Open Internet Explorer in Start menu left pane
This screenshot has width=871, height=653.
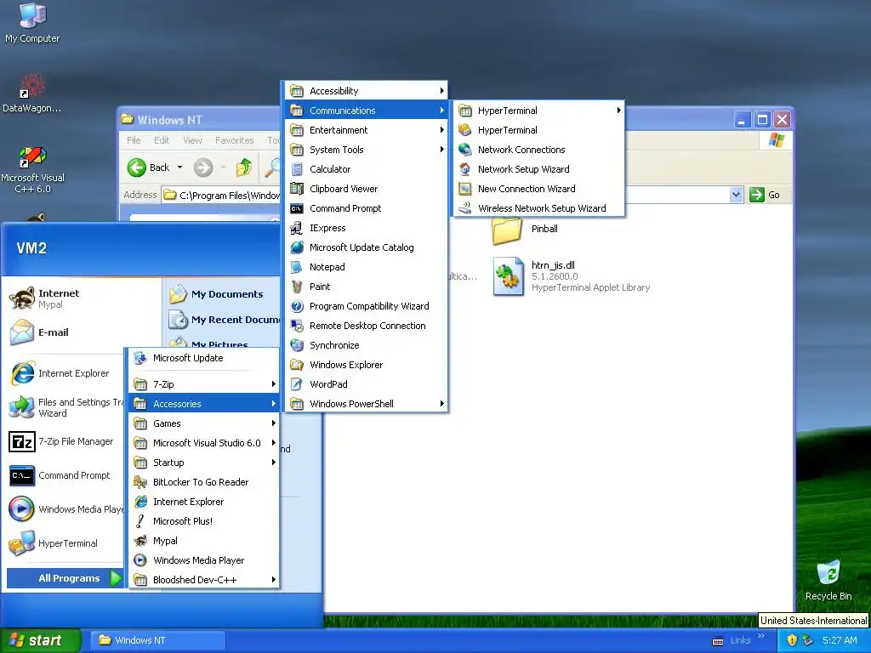pos(65,373)
